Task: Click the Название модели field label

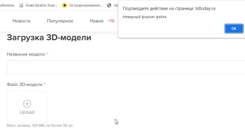Action: [26, 54]
